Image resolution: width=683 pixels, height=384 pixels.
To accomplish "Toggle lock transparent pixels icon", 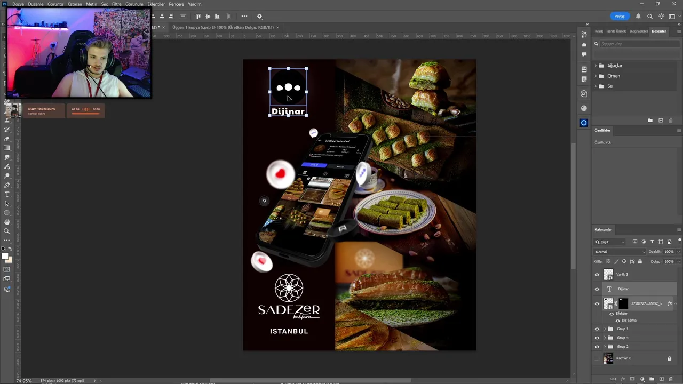I will (x=608, y=261).
